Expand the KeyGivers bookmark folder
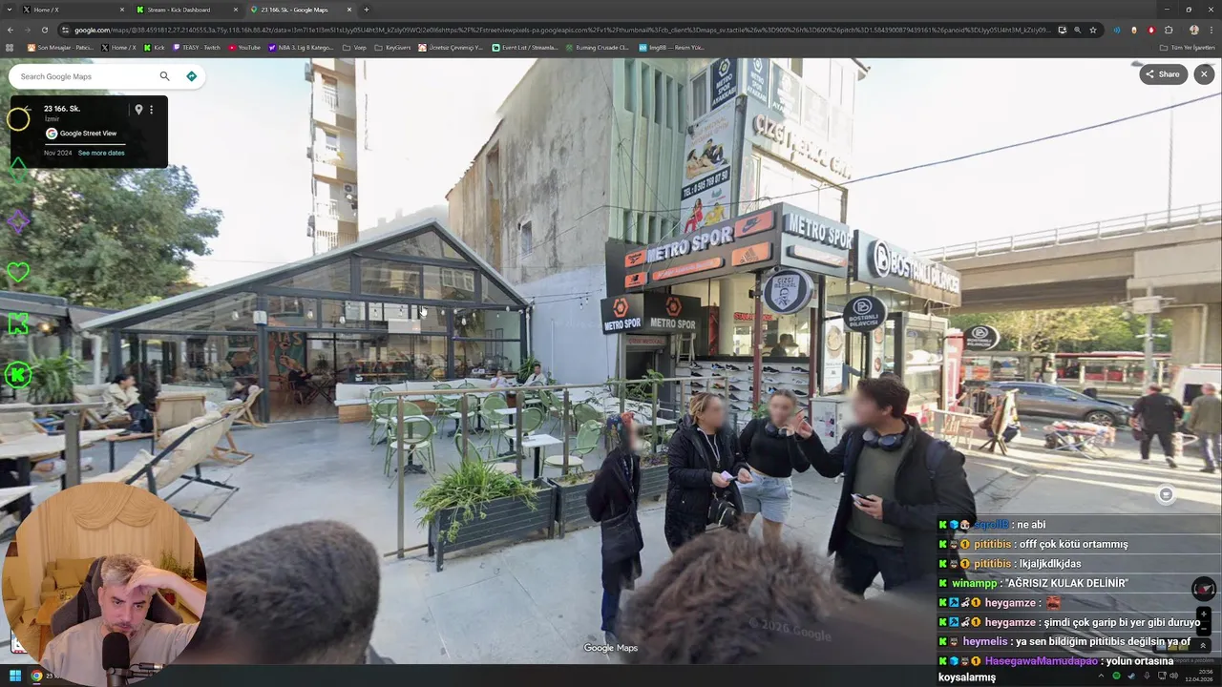The image size is (1222, 687). (x=392, y=47)
